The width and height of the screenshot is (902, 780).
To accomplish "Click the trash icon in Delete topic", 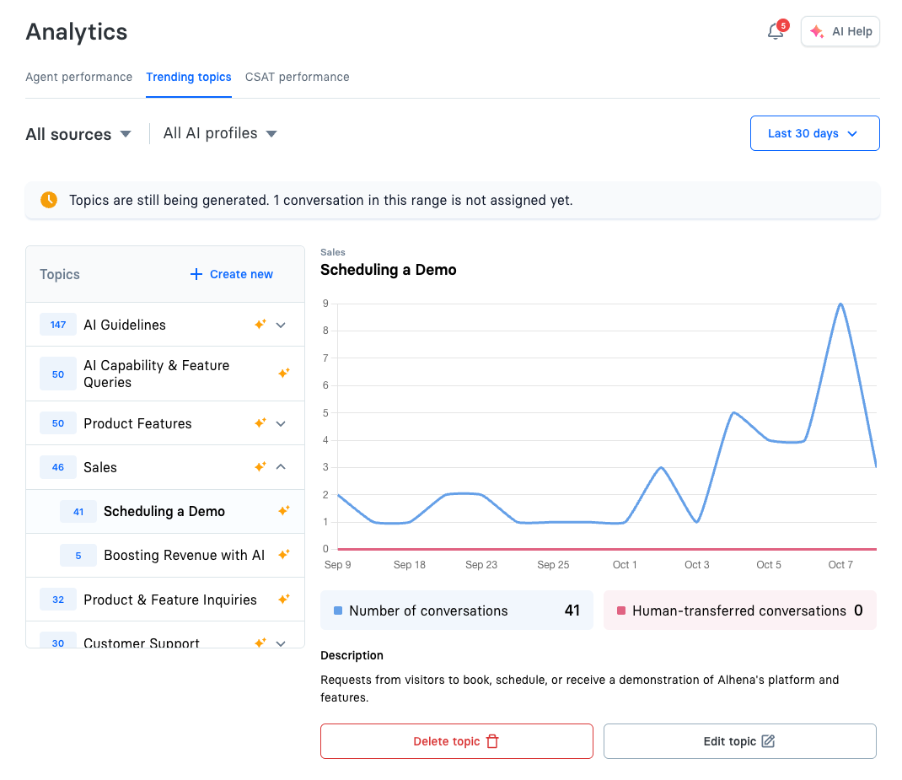I will tap(492, 741).
